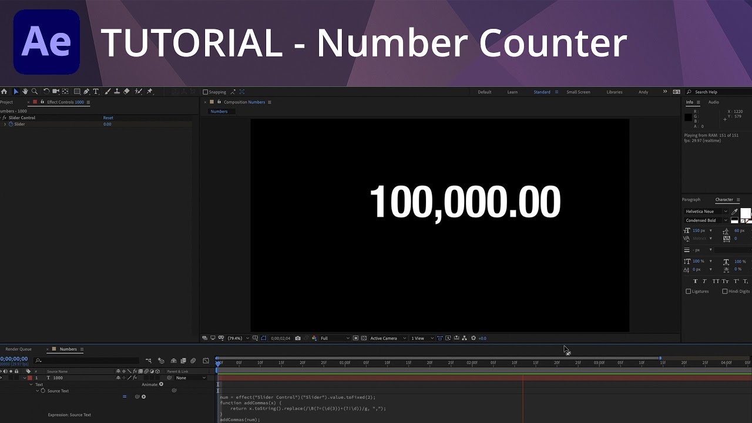Image resolution: width=752 pixels, height=423 pixels.
Task: Expand the Slider property arrow
Action: (x=5, y=124)
